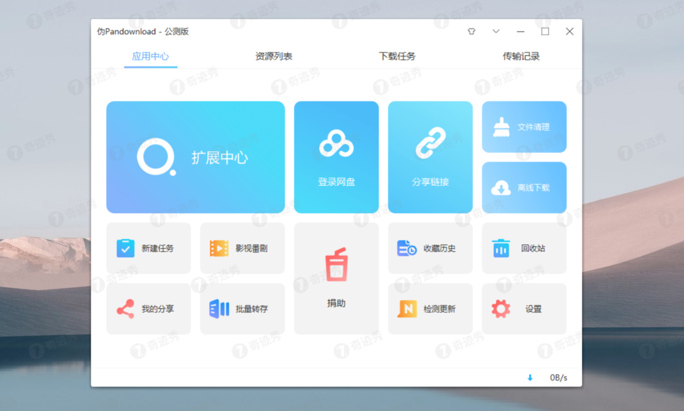Close the Pandownload window

(570, 32)
